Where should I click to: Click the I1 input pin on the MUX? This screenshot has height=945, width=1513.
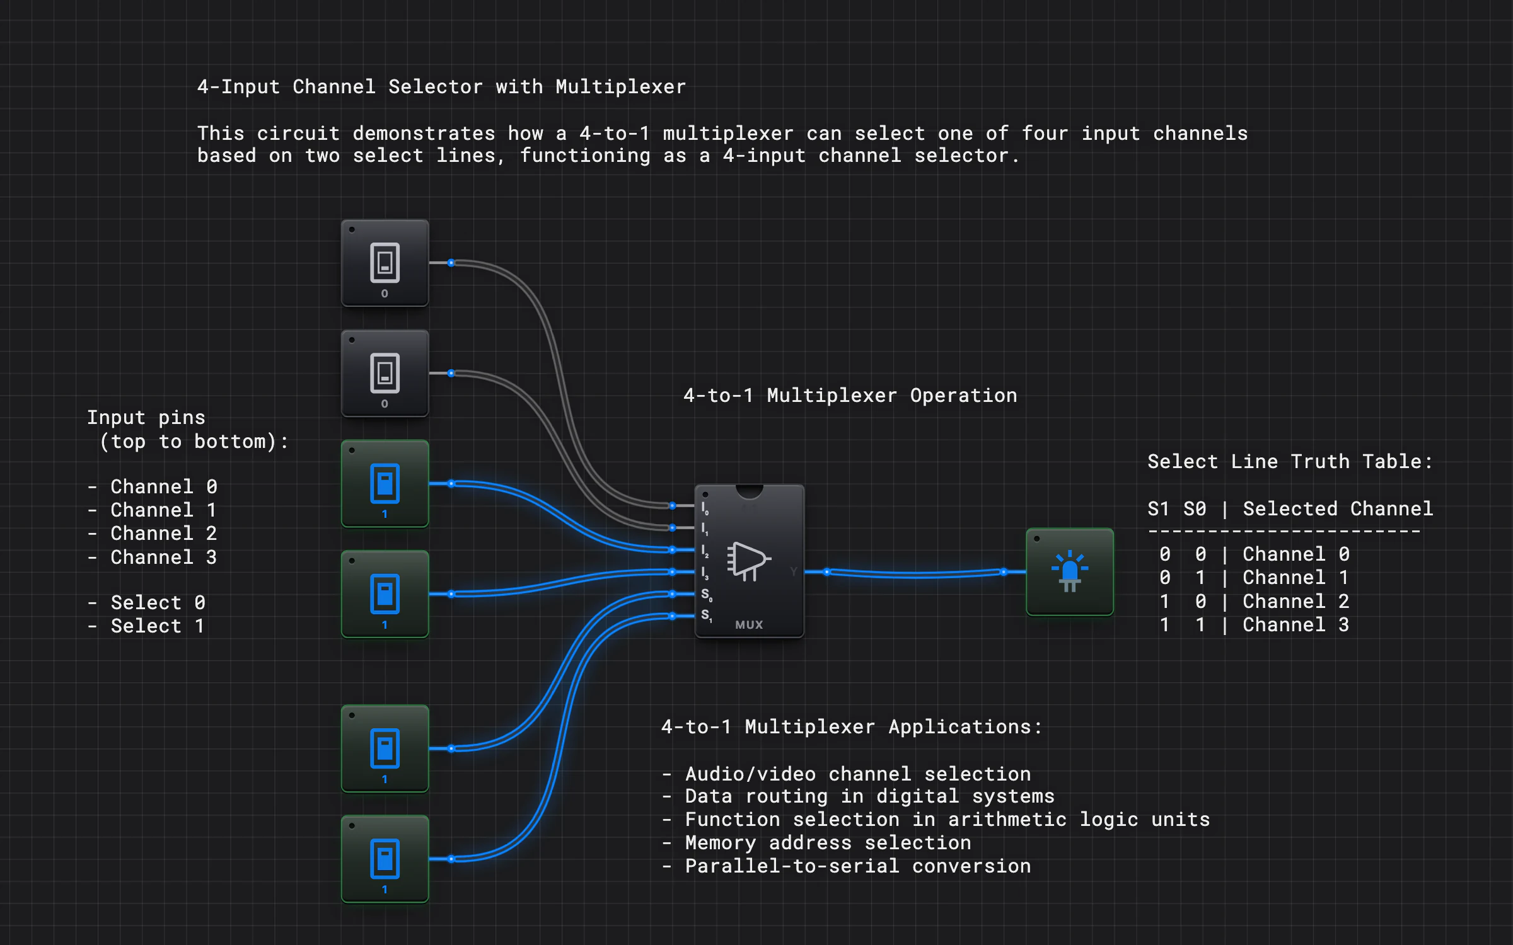[673, 527]
